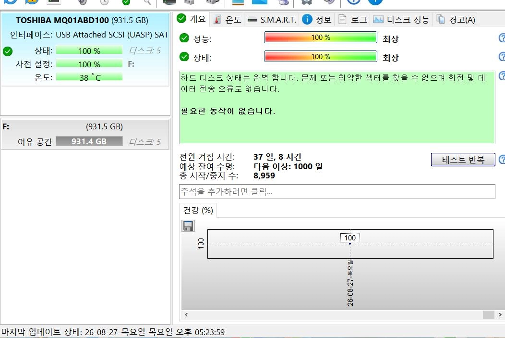Click the refresh icon in top toolbar
This screenshot has height=338, width=505.
10,1
